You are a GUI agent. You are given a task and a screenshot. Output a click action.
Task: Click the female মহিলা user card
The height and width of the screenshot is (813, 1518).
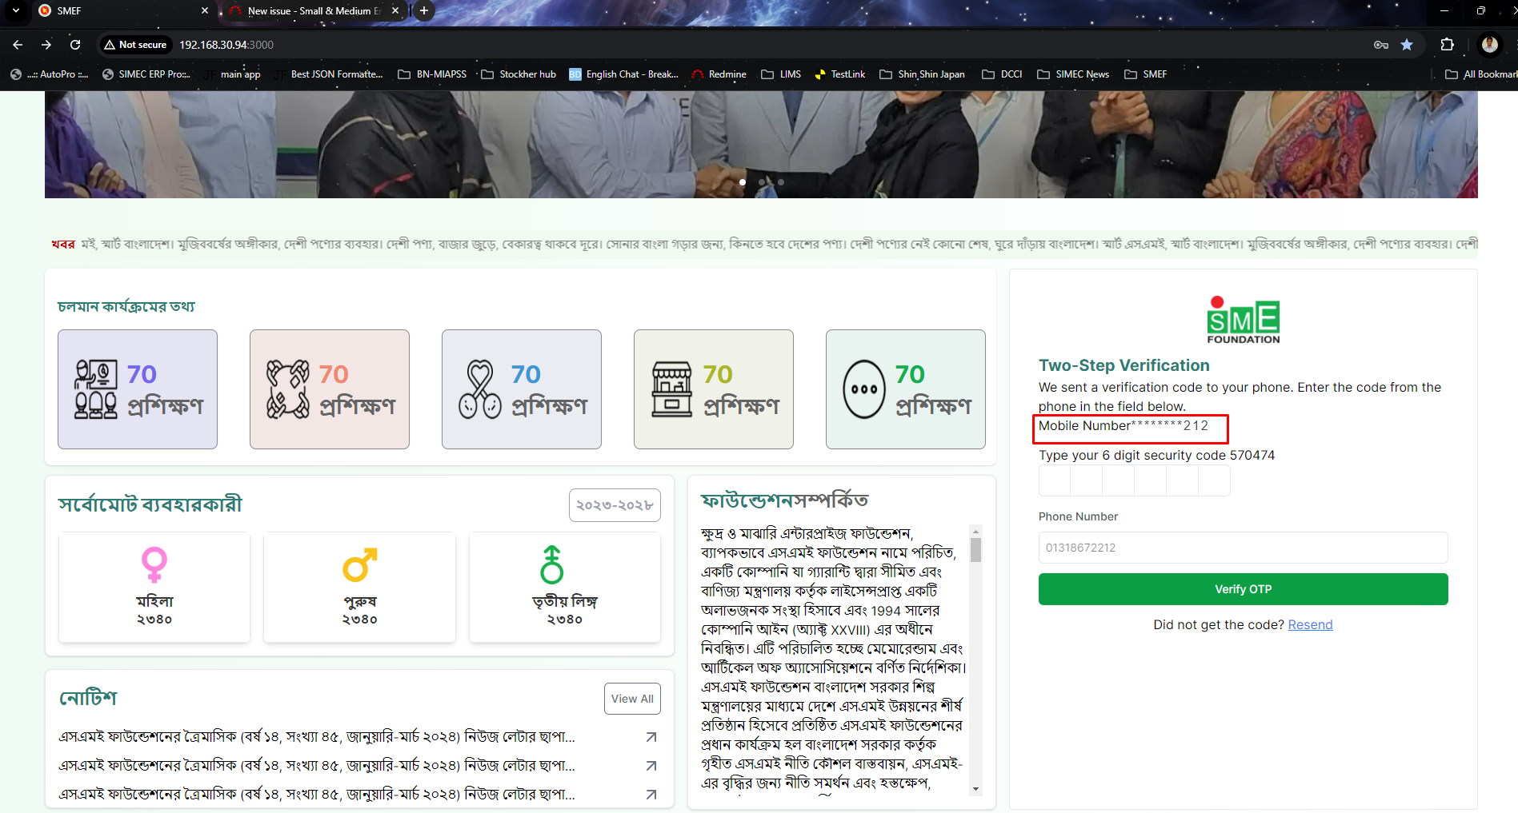(x=154, y=587)
